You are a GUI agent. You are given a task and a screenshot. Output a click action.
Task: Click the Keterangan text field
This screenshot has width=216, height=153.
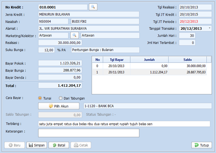[x=89, y=133]
